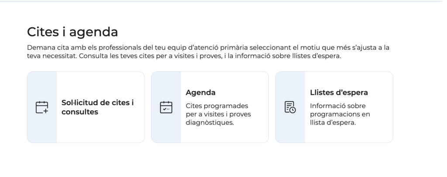
Task: Click the 'Cites i agenda' page heading
Action: point(72,32)
